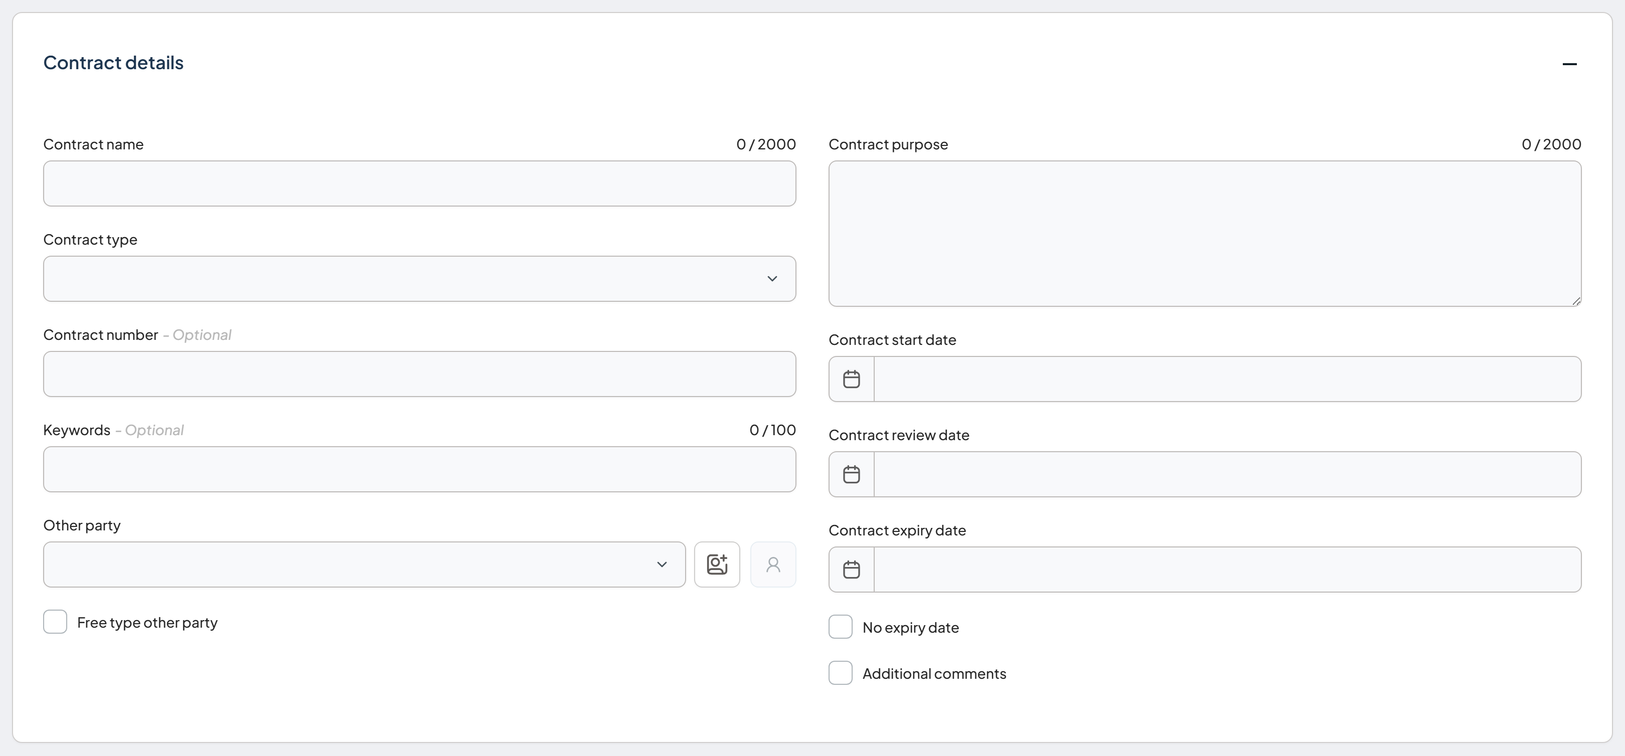Click the Contract purpose resize handle
Image resolution: width=1625 pixels, height=756 pixels.
pyautogui.click(x=1576, y=301)
